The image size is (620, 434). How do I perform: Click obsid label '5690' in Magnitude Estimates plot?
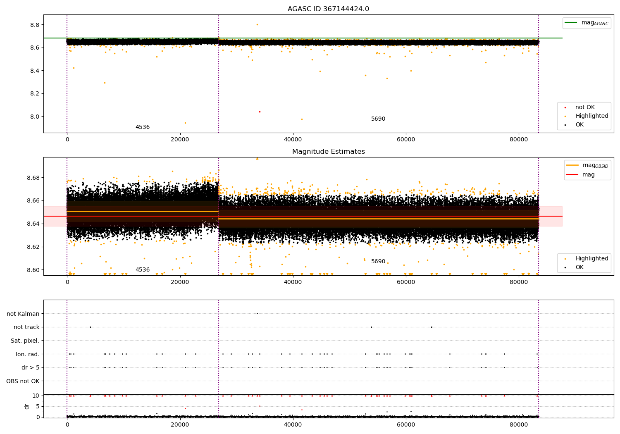tap(378, 262)
